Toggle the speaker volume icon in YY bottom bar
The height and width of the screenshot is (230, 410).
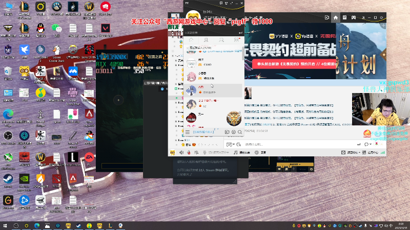point(181,152)
